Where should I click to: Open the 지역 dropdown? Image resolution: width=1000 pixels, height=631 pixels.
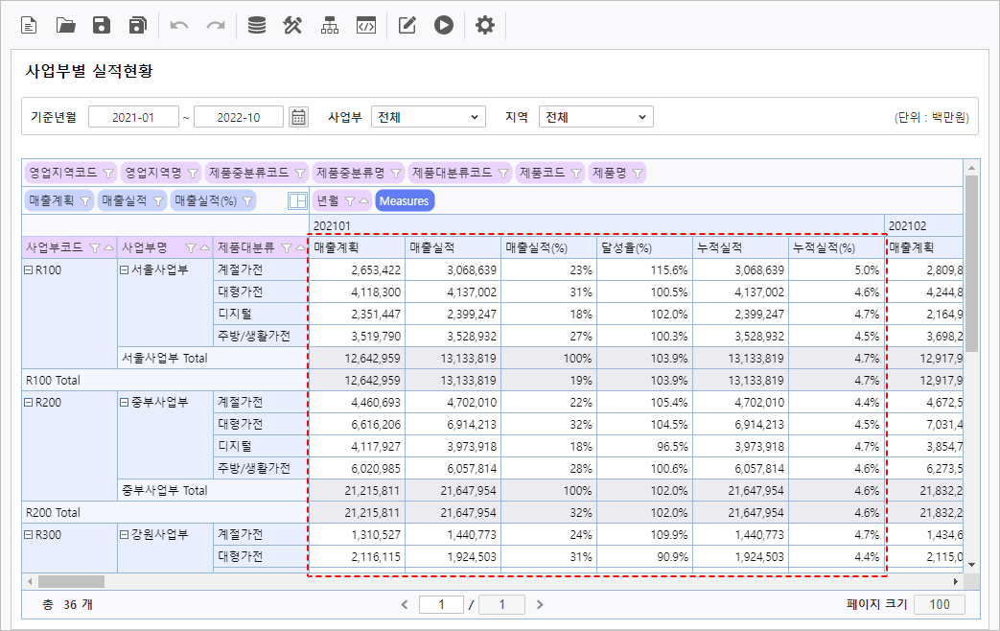click(595, 117)
